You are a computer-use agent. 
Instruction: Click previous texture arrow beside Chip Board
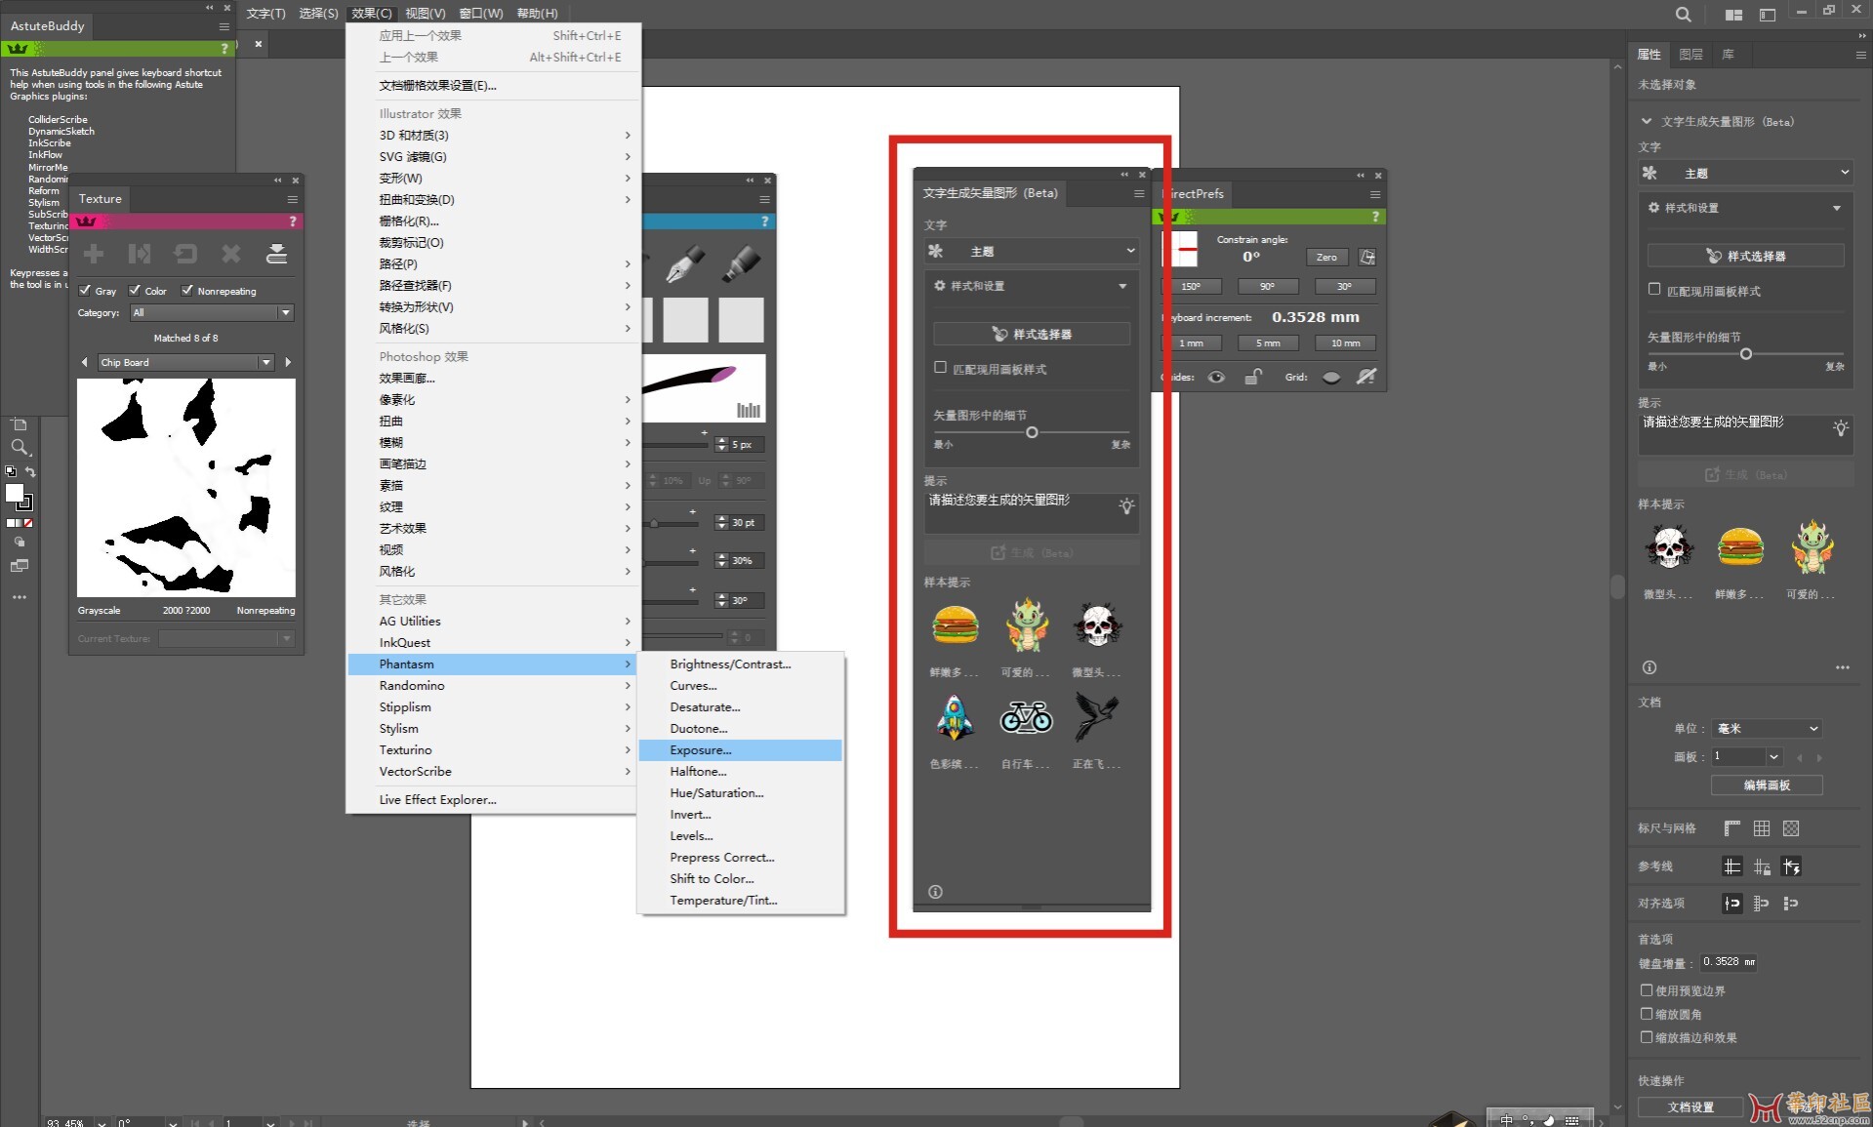pyautogui.click(x=85, y=362)
